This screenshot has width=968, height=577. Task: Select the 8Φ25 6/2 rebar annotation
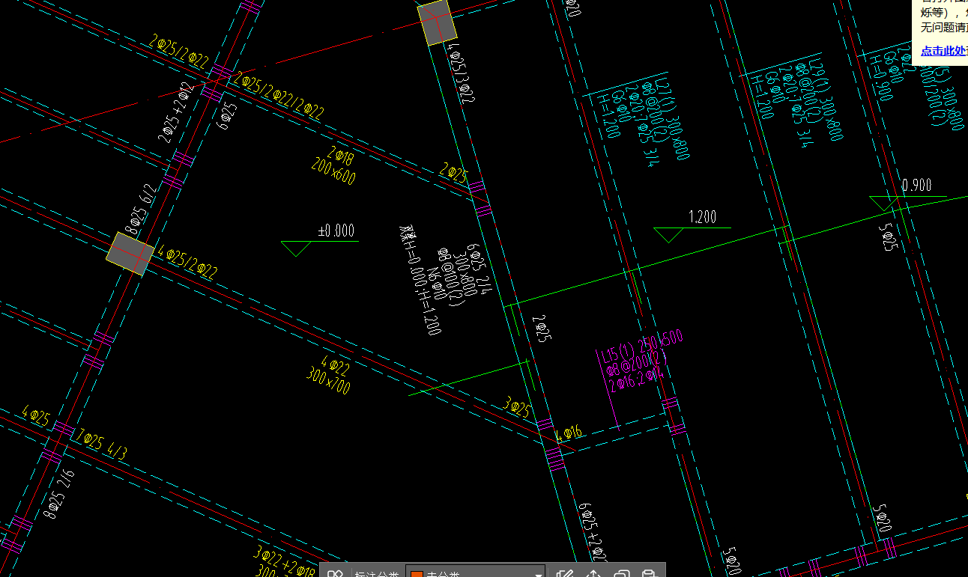[x=142, y=210]
